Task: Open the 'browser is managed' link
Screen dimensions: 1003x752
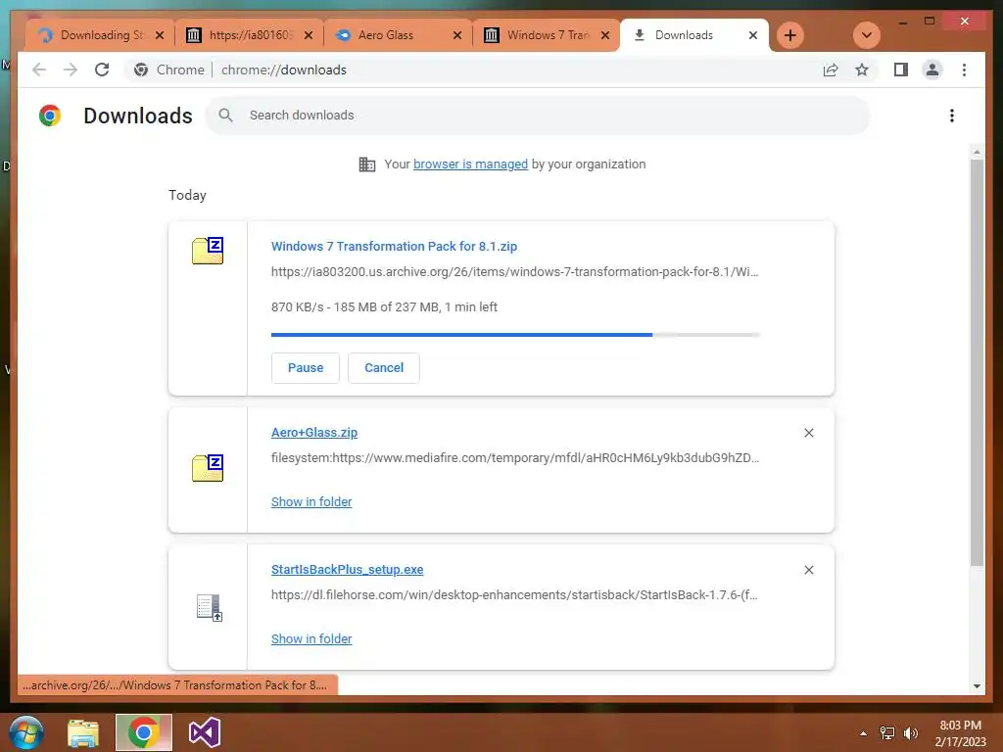Action: [x=470, y=164]
